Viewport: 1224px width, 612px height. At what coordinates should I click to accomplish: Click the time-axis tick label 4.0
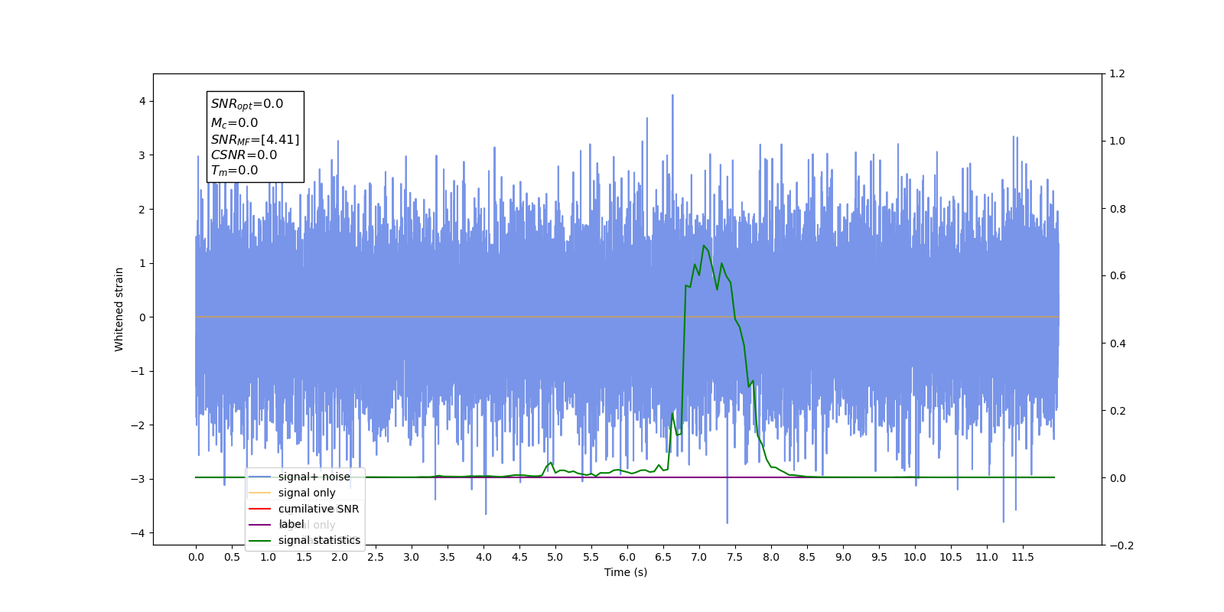tap(483, 557)
